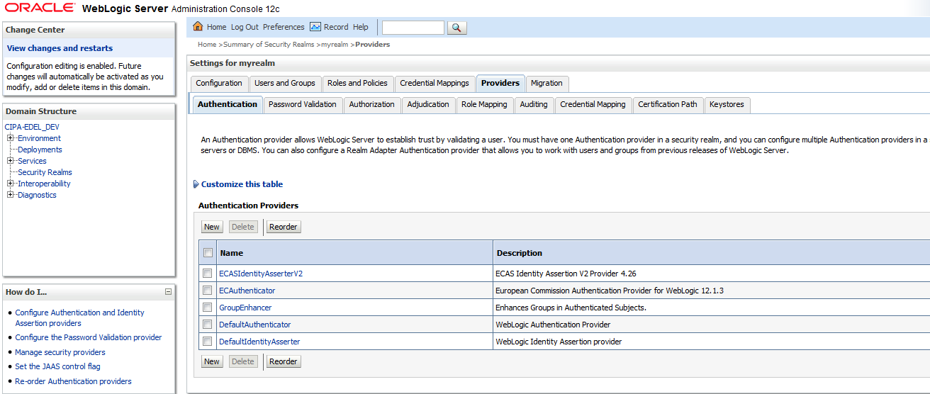
Task: Expand the Services tree node
Action: click(11, 161)
